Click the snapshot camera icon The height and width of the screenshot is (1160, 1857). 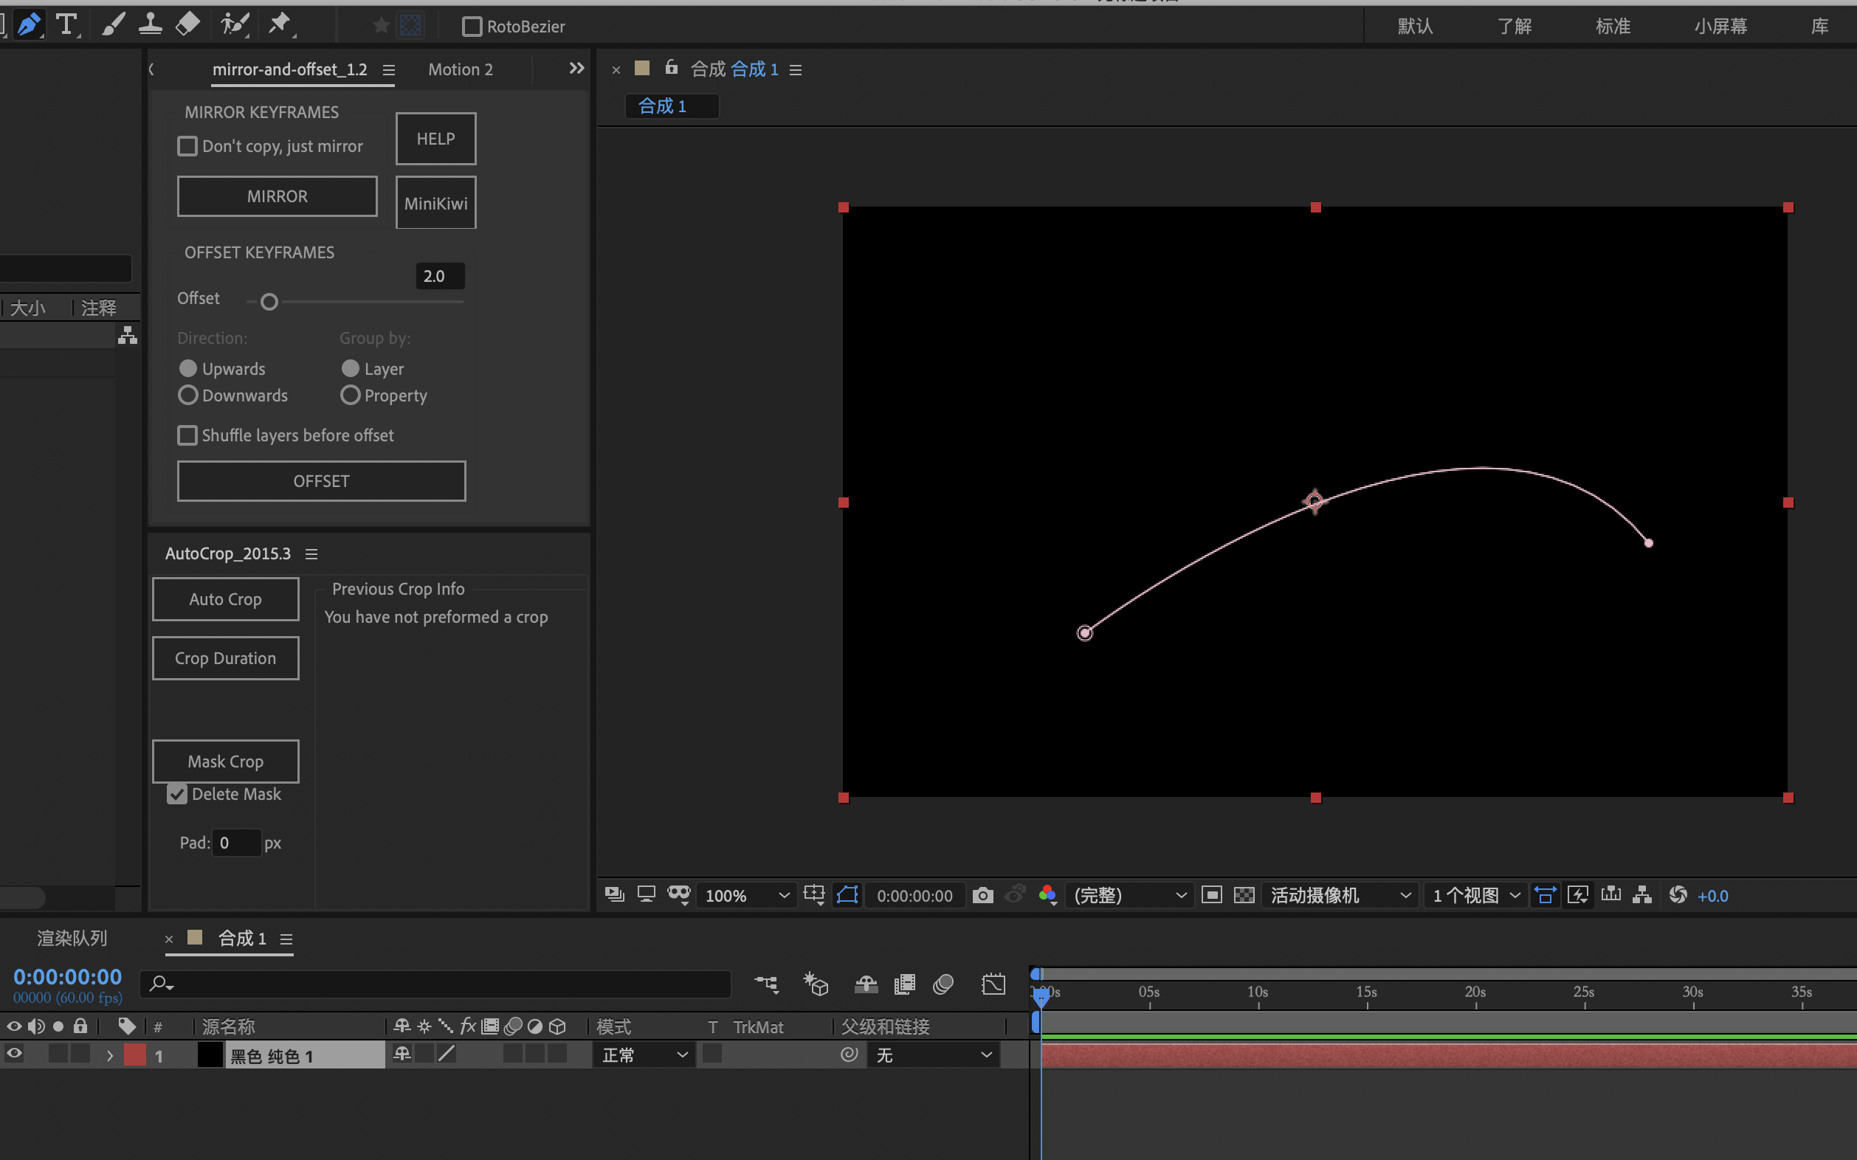[982, 895]
